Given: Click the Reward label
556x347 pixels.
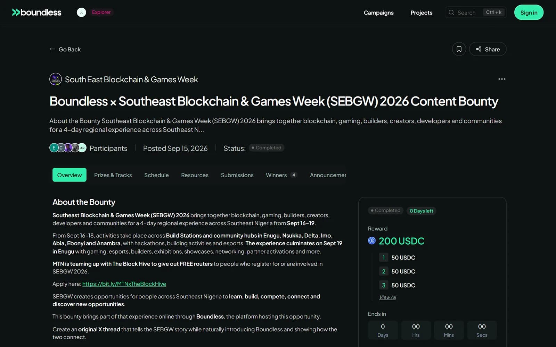Looking at the screenshot, I should (x=378, y=229).
